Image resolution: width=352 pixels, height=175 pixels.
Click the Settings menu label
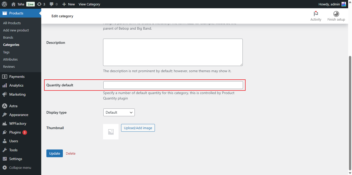[16, 159]
